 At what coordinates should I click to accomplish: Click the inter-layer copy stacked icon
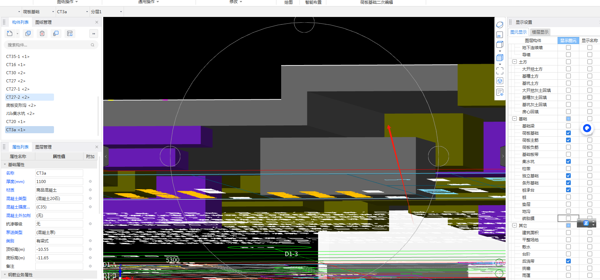click(x=56, y=34)
